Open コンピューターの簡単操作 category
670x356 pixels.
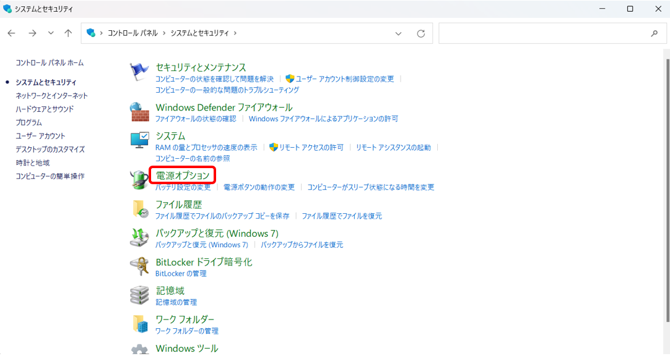point(50,176)
